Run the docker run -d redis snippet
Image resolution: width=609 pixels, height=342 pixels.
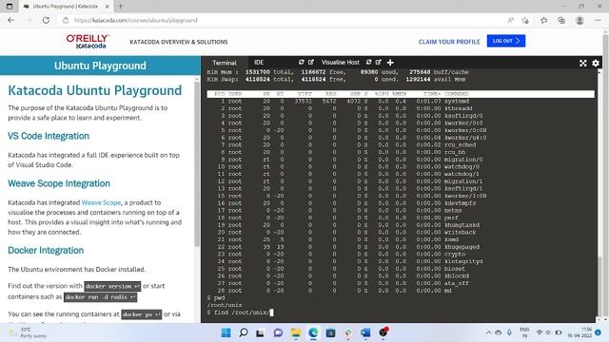(x=100, y=297)
